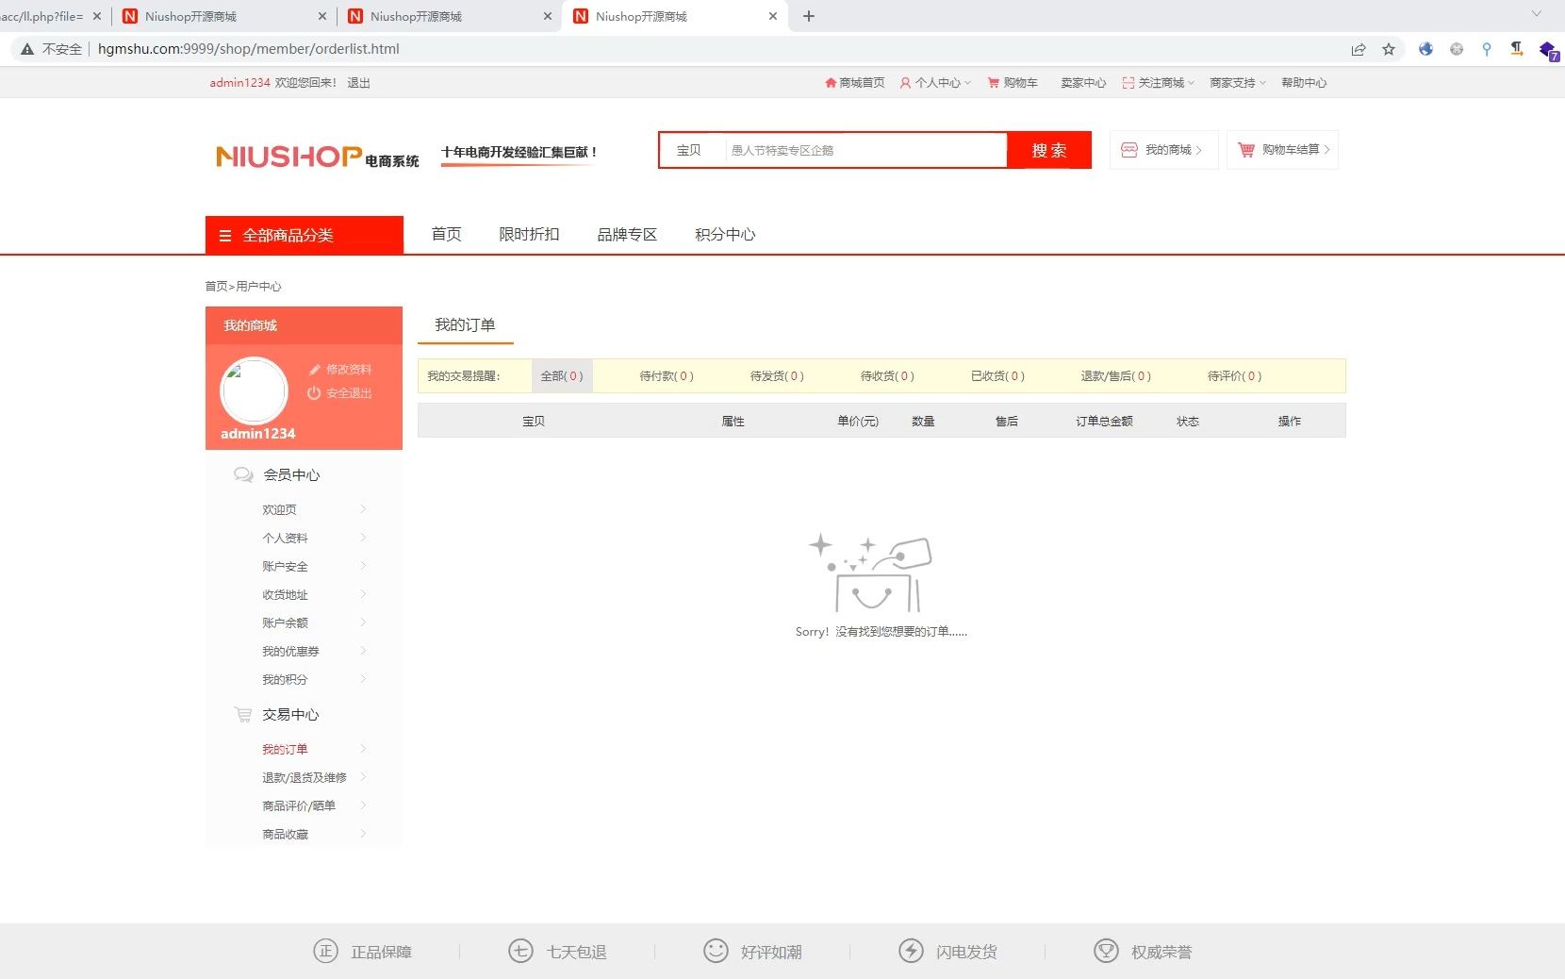This screenshot has width=1565, height=979.
Task: Expand the 关注商城 dropdown
Action: 1191,83
